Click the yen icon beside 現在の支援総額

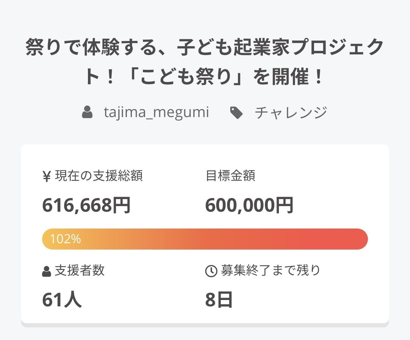(x=47, y=176)
